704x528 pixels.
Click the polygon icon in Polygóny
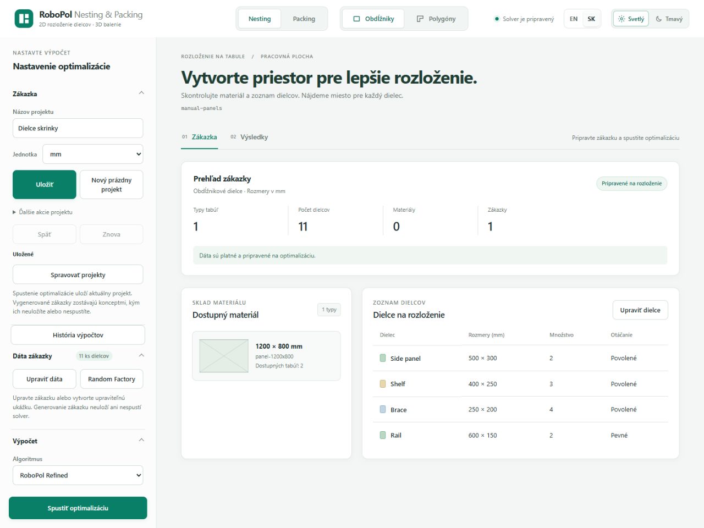[420, 19]
